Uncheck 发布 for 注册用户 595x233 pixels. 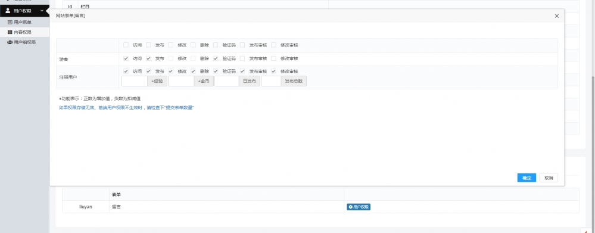point(148,72)
